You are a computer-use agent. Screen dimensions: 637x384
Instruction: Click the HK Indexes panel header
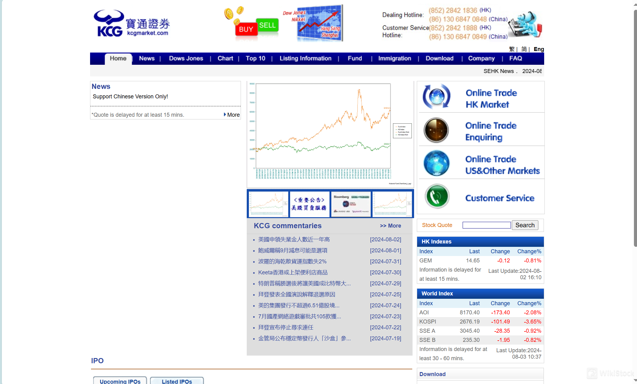coord(480,242)
